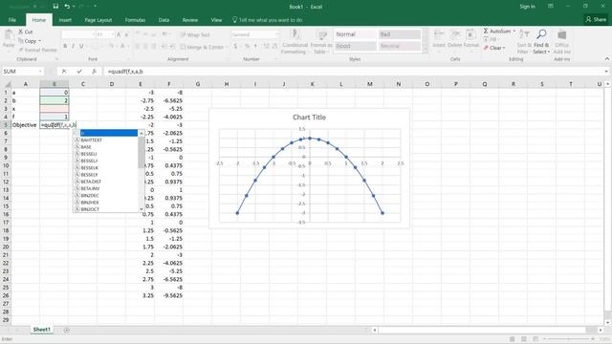Click the Cut scissors icon
The height and width of the screenshot is (344, 612).
tap(21, 32)
